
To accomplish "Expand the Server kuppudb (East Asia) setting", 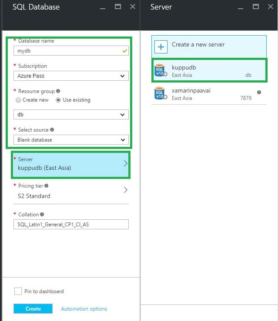I will [x=71, y=165].
